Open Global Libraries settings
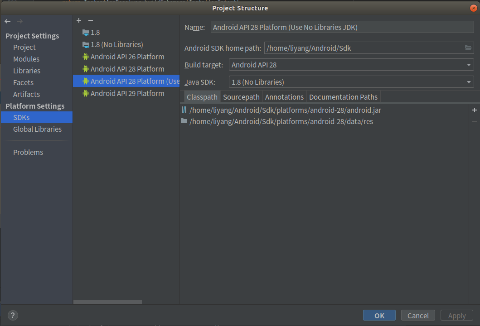 37,129
